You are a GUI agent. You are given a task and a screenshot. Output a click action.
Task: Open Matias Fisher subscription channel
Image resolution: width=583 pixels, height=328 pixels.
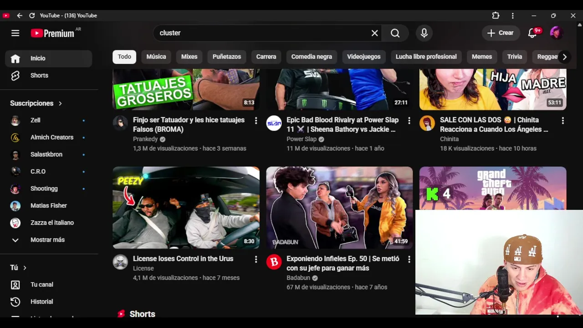(49, 205)
